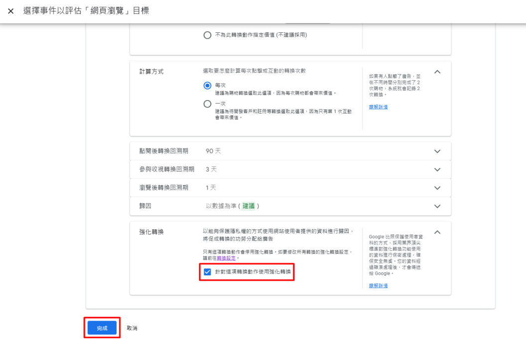The height and width of the screenshot is (343, 526).
Task: Open 瞭解詳情 link in the 計算方式 section
Action: pos(378,107)
